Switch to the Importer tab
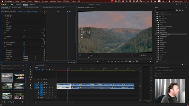 [18, 4]
